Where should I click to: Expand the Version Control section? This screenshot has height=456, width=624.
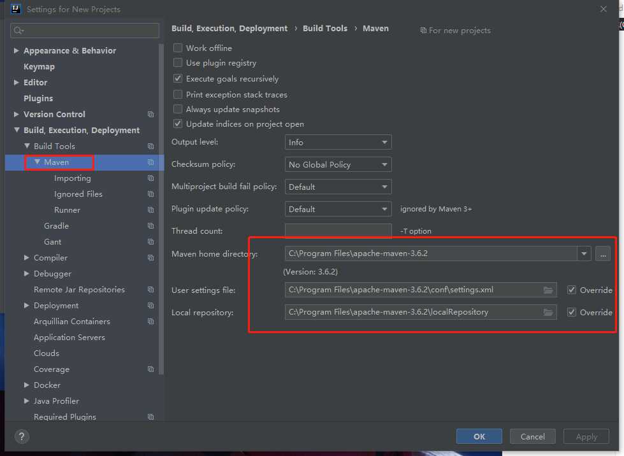pos(17,114)
